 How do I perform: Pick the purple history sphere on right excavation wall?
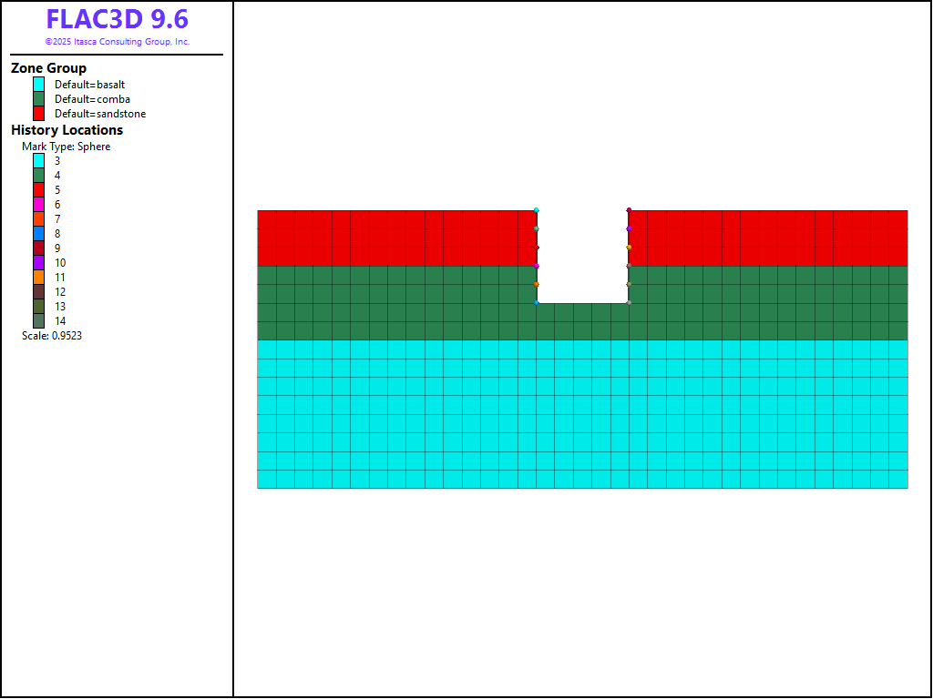(x=629, y=228)
